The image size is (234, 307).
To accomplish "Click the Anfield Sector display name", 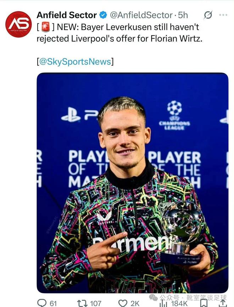I will click(x=67, y=15).
